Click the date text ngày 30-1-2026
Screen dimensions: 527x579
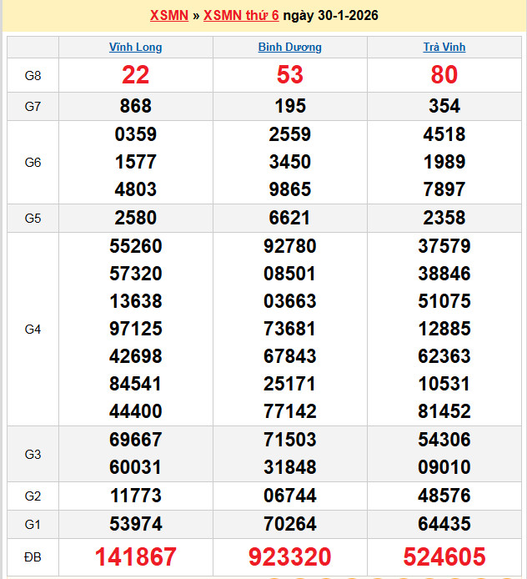tap(330, 16)
